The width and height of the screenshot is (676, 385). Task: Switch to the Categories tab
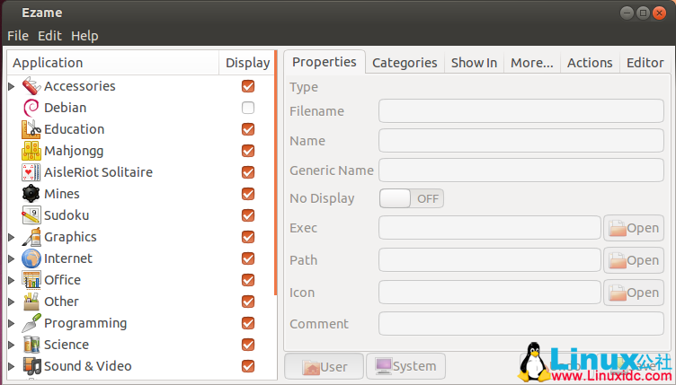click(x=405, y=63)
